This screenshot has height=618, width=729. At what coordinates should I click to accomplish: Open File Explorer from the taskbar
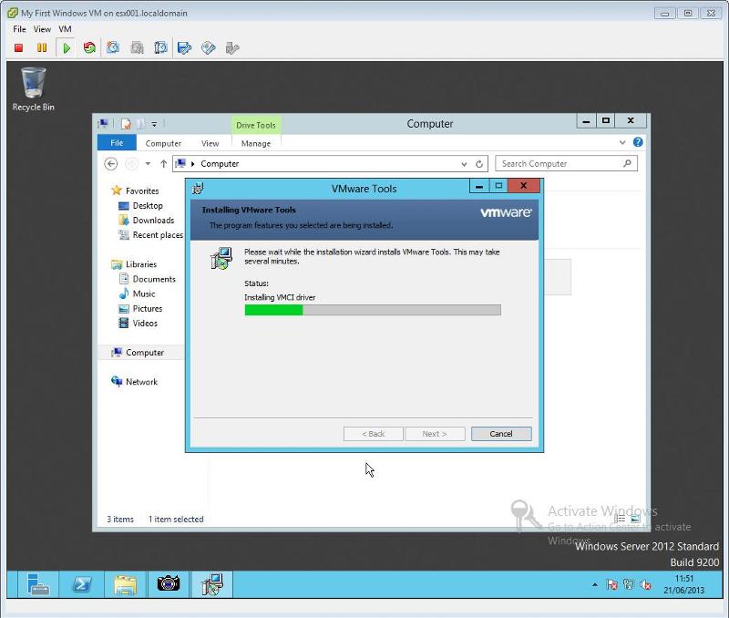125,584
